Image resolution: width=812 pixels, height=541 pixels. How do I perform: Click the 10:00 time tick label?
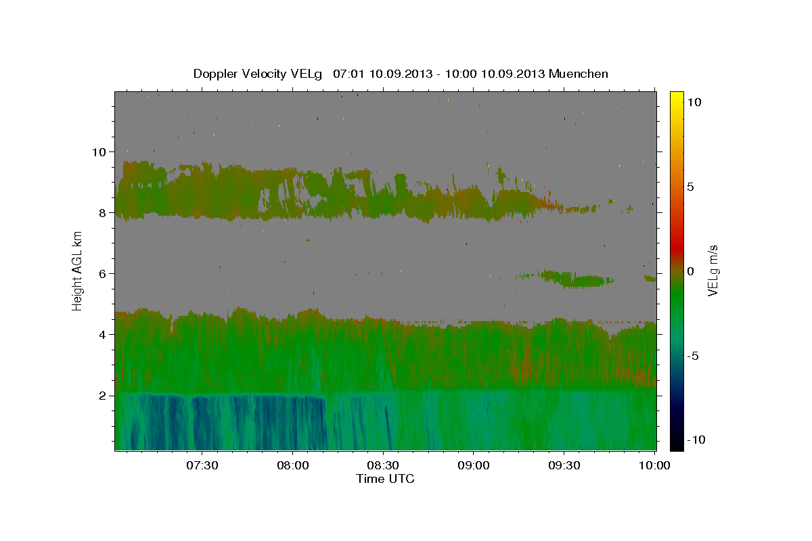654,465
